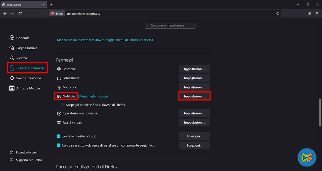Open Impostazioni for Notifiche permissions
The width and height of the screenshot is (322, 171).
pos(195,96)
